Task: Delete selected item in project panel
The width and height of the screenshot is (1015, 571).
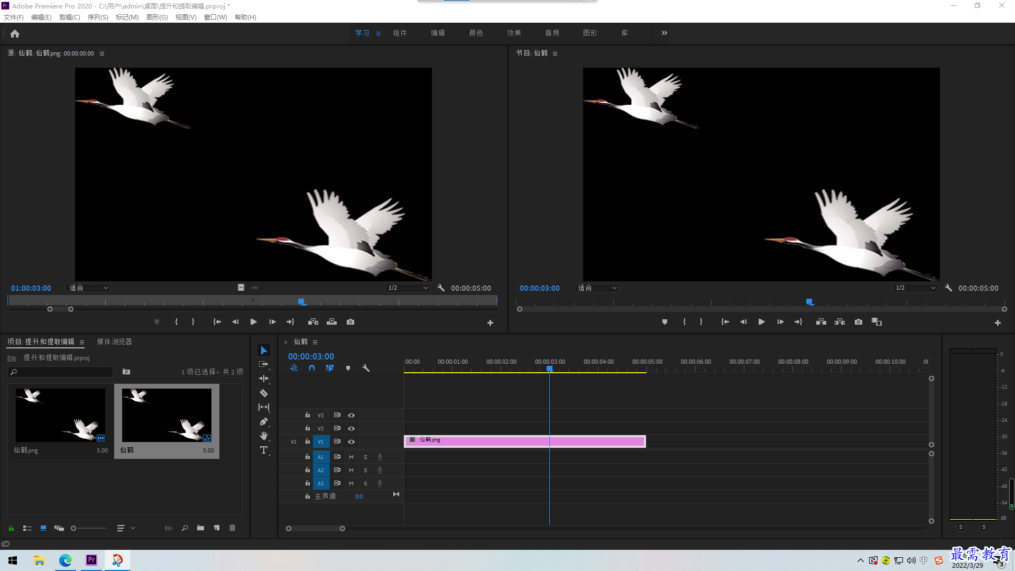Action: [233, 528]
